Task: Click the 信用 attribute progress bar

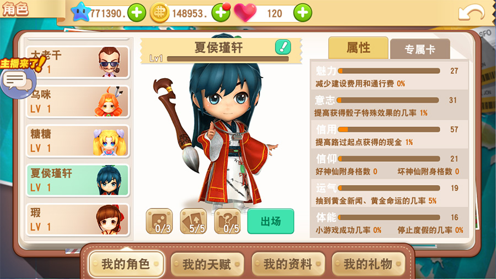Action: pos(389,129)
